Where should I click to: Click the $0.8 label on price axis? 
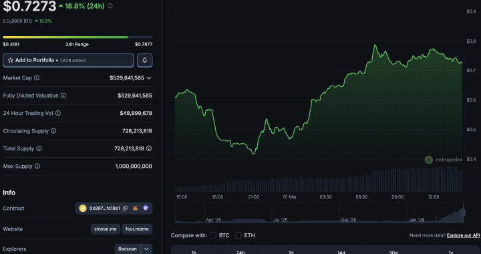[471, 41]
